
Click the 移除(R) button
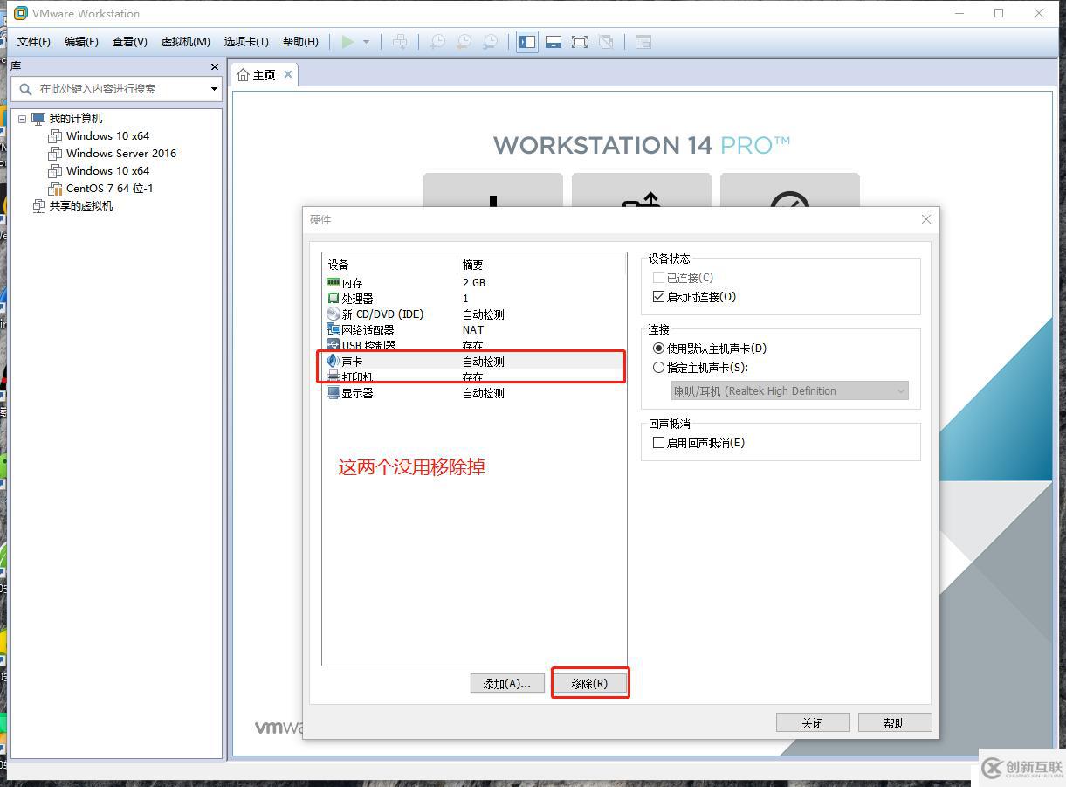(x=589, y=684)
